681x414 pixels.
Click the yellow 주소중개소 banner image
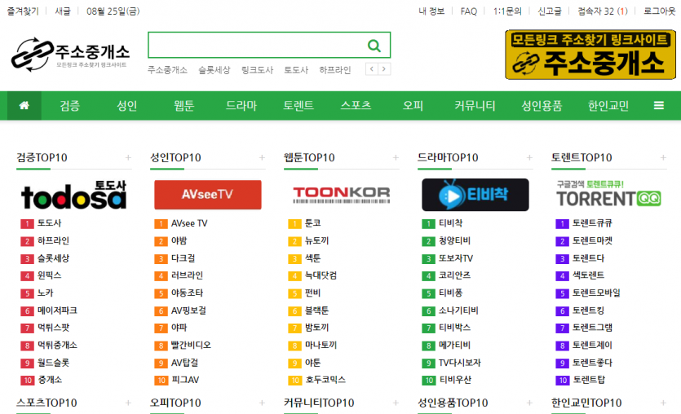click(x=590, y=55)
